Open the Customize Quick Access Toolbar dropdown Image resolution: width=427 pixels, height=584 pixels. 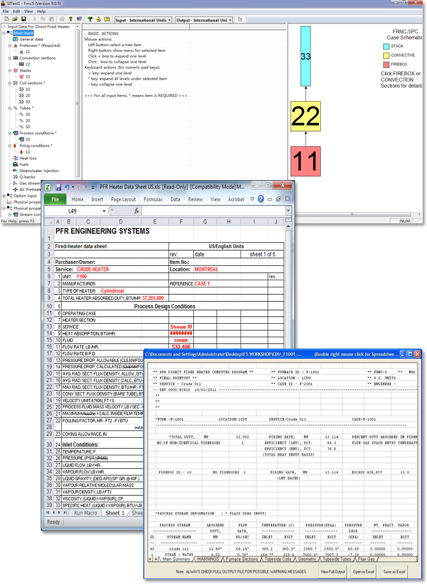pos(93,187)
